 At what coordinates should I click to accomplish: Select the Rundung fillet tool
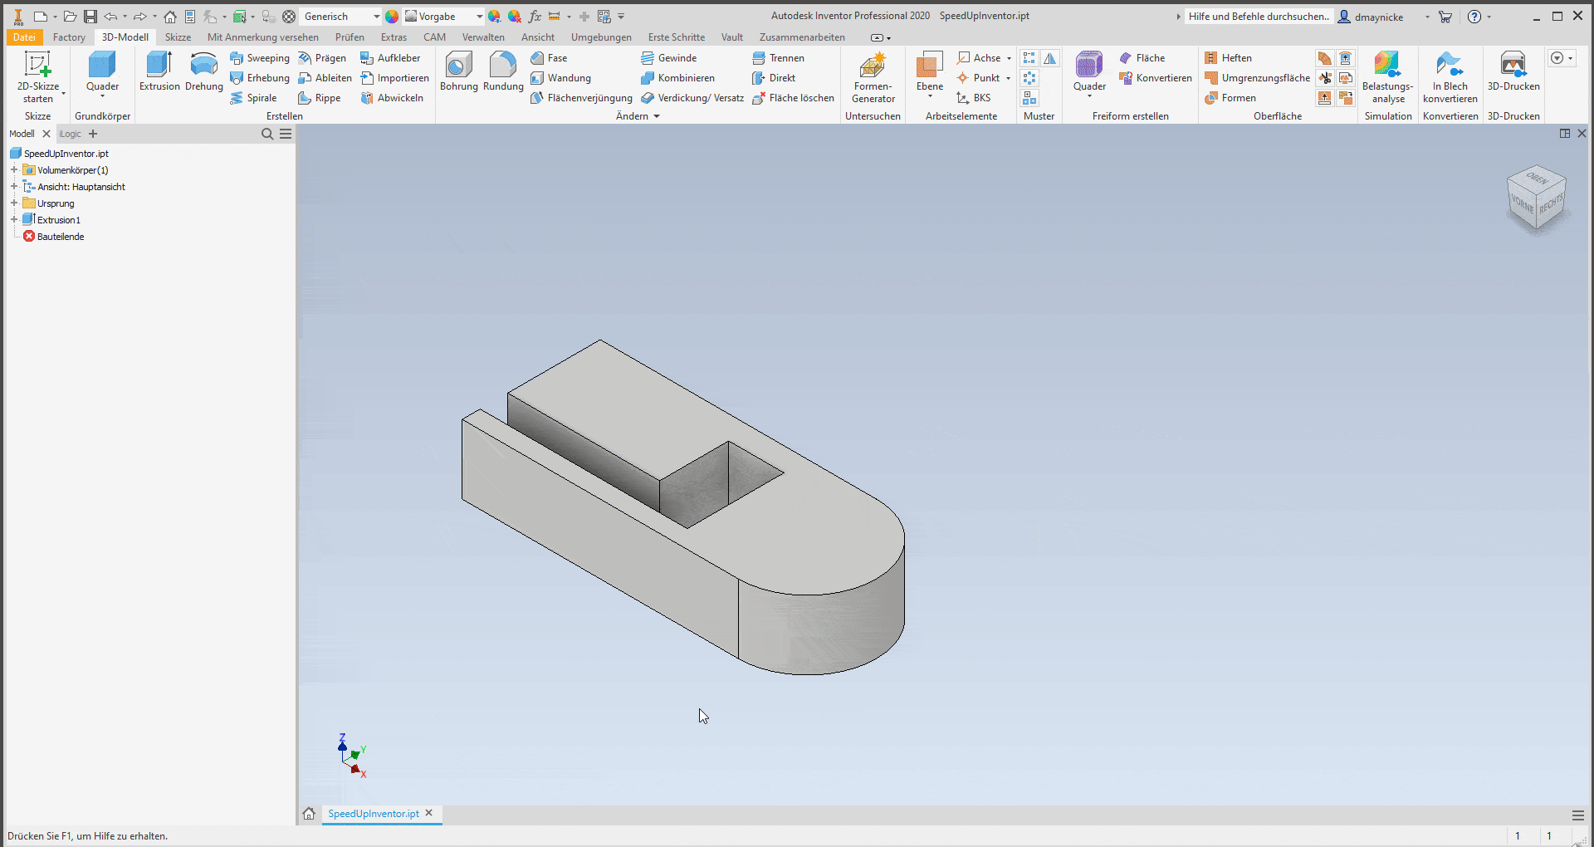[x=502, y=75]
